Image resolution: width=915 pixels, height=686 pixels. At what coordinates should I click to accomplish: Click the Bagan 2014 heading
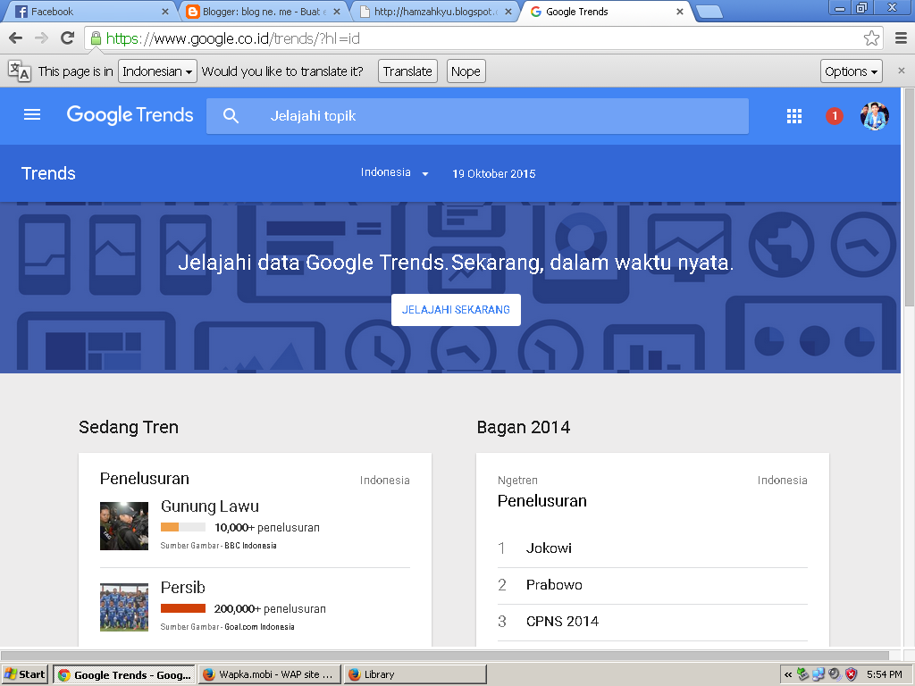tap(524, 427)
